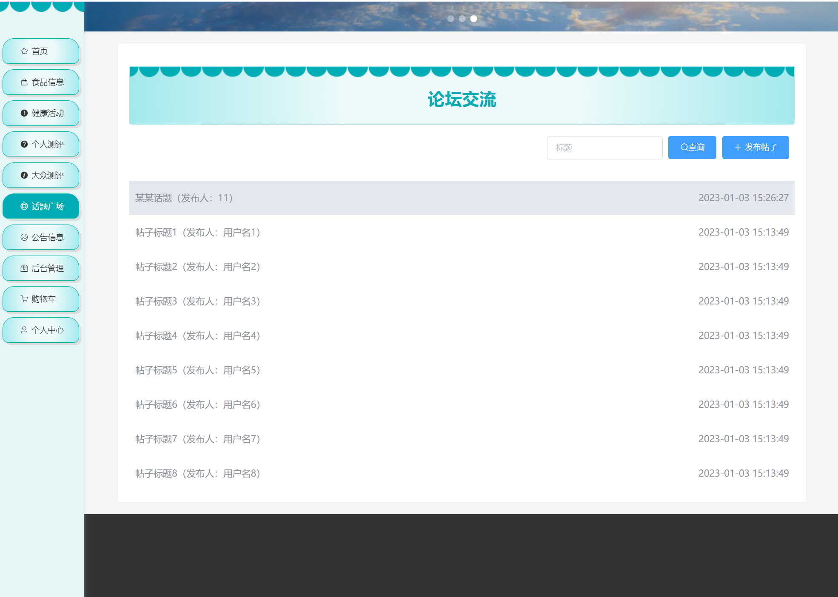Open the post 帖子标题8
This screenshot has width=838, height=597.
click(197, 474)
